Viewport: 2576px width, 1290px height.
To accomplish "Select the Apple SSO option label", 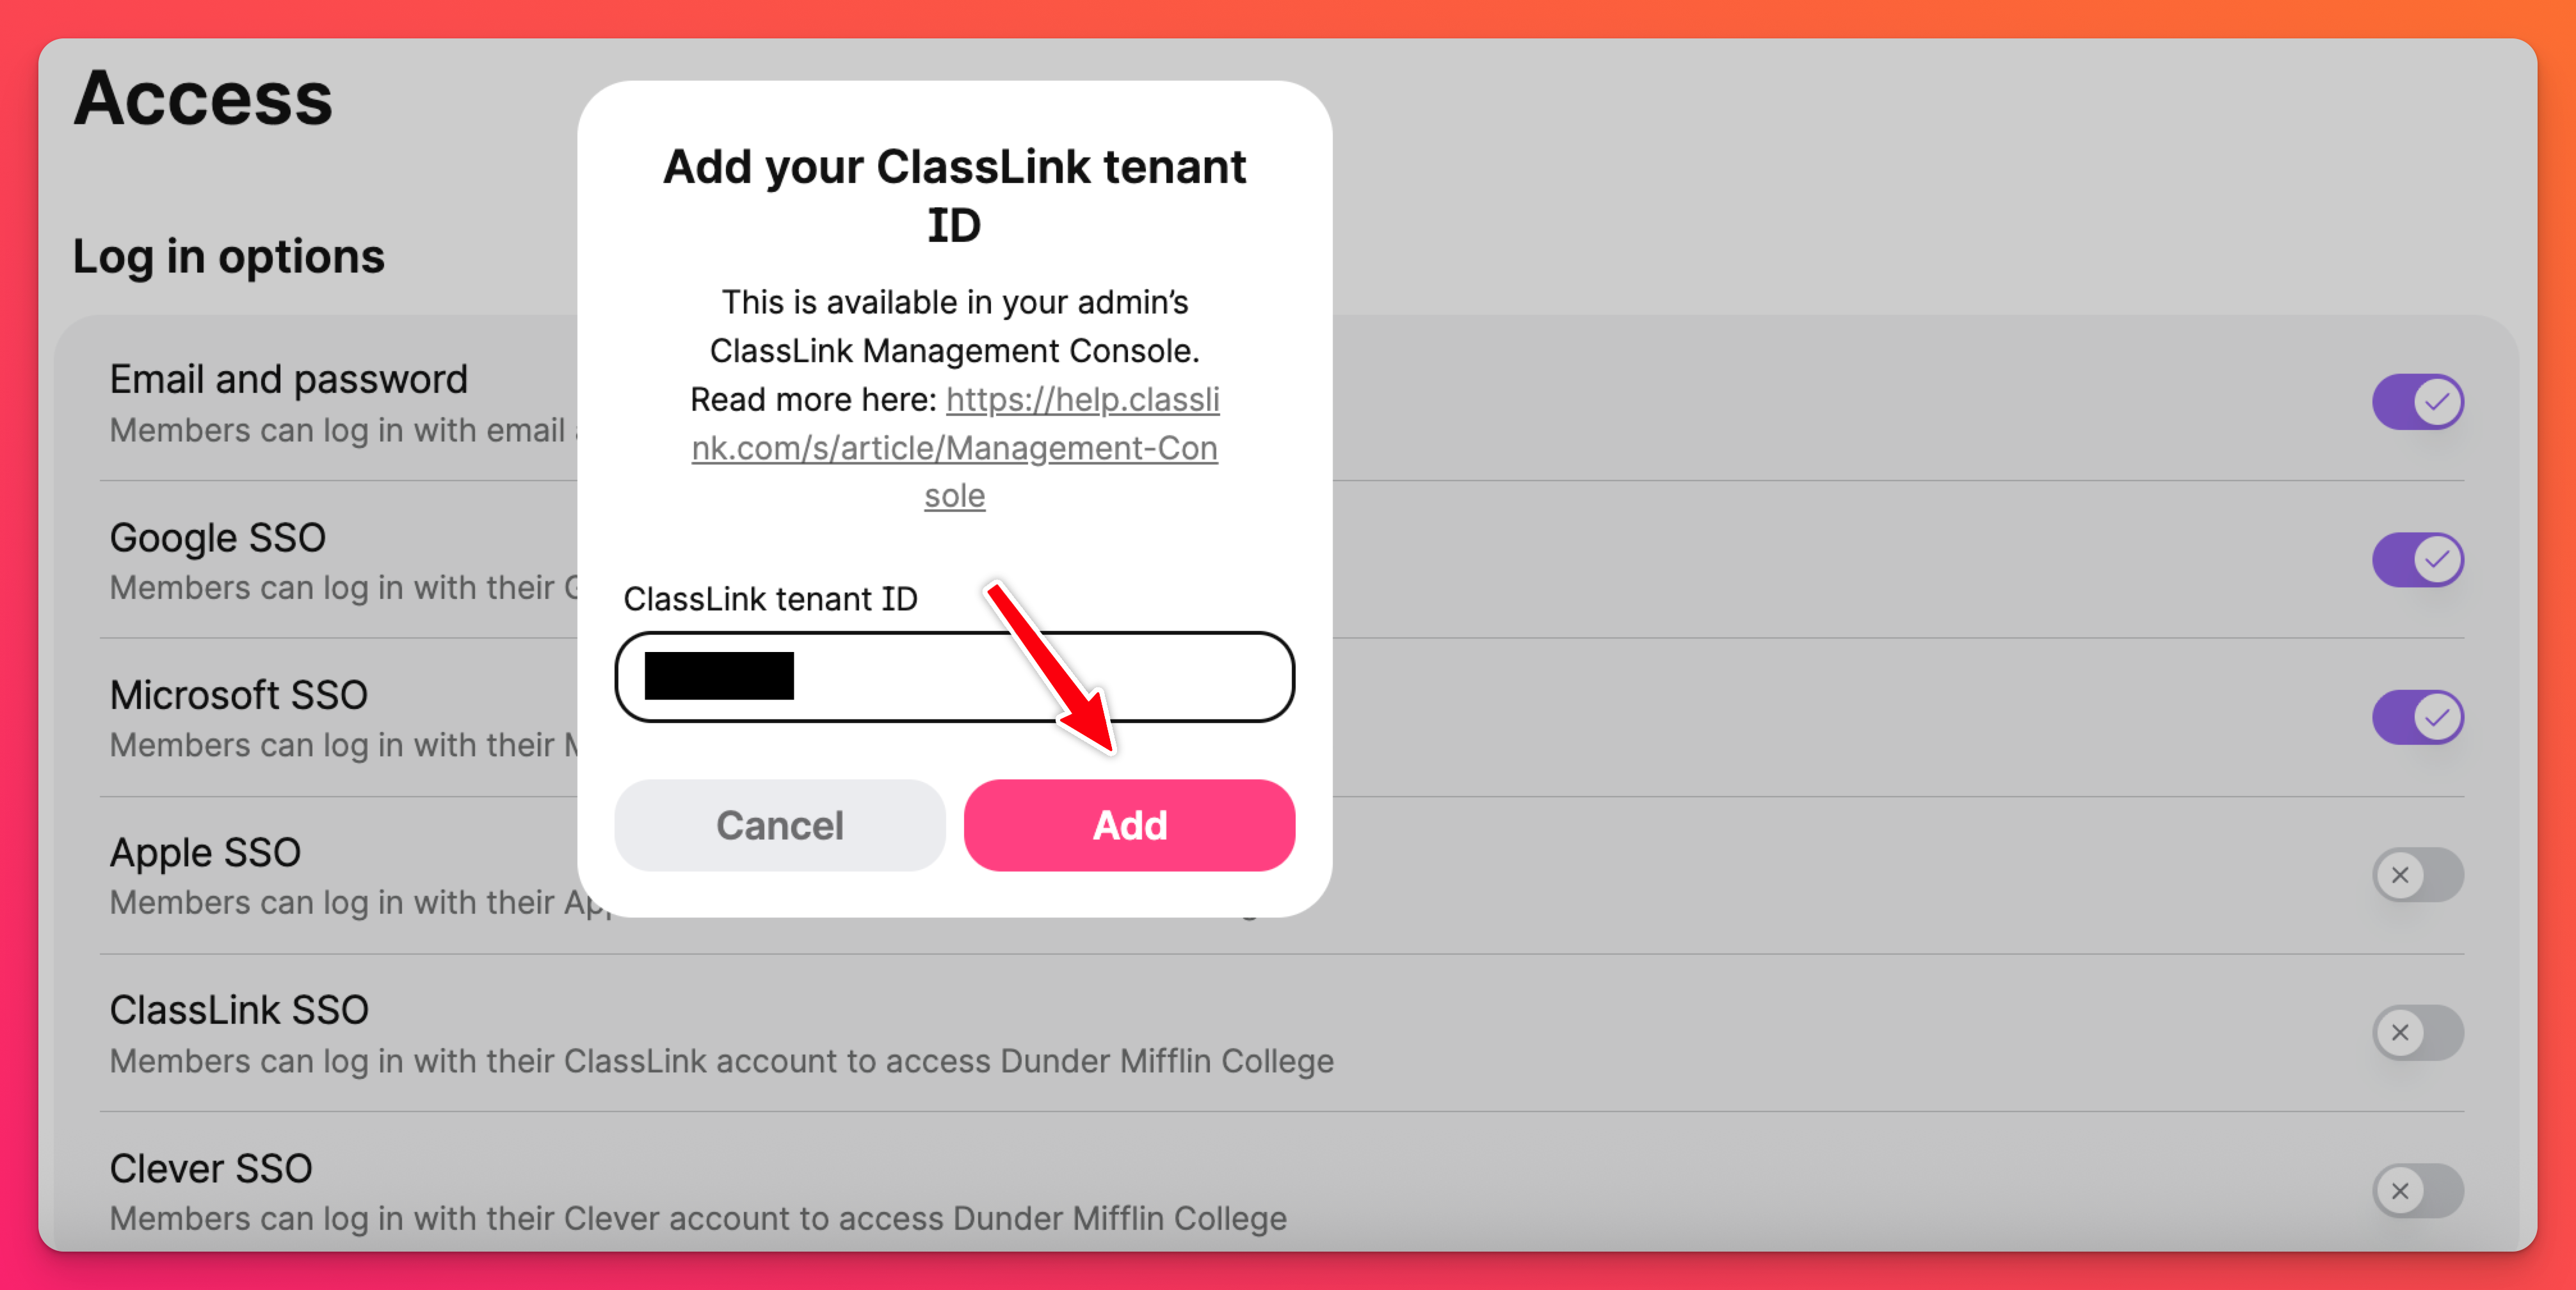I will click(x=205, y=852).
